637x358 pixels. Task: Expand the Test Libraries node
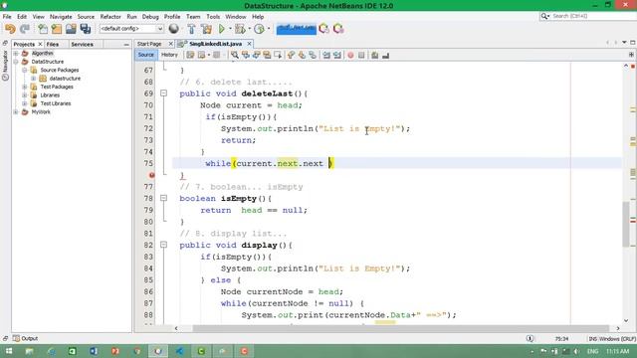pos(25,103)
